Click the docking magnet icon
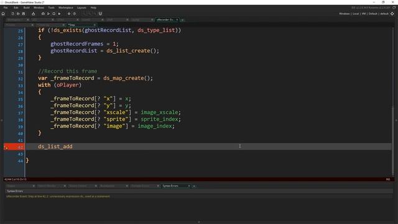The width and height of the screenshot is (398, 224). [100, 14]
